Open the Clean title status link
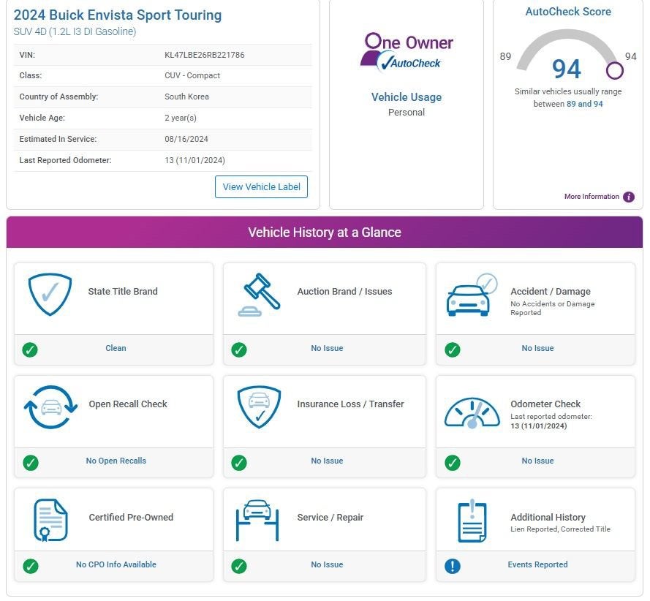 coord(116,348)
